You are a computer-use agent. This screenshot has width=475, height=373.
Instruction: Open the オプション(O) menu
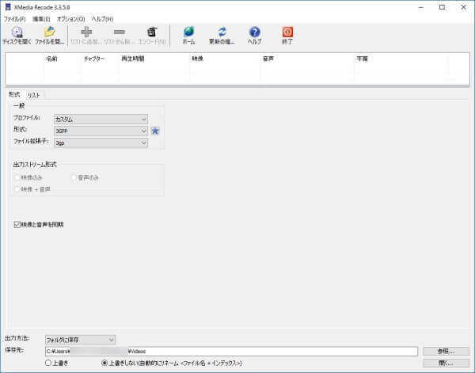(x=70, y=18)
